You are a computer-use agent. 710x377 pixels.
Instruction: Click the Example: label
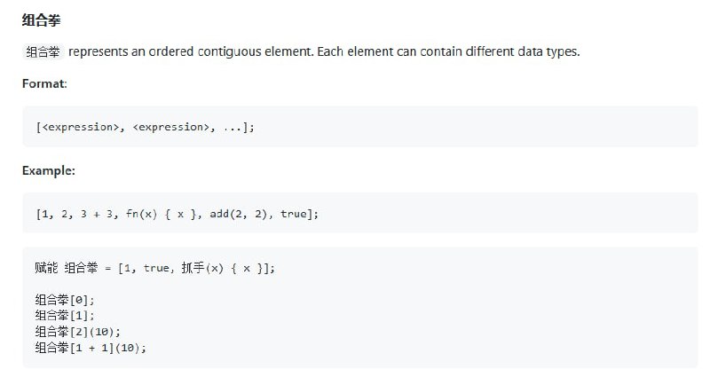pyautogui.click(x=49, y=170)
